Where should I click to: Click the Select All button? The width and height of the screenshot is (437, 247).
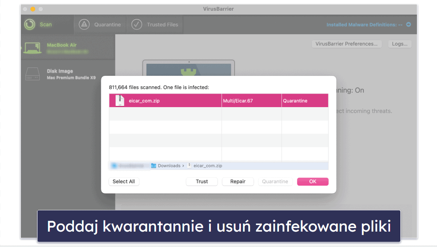[124, 181]
